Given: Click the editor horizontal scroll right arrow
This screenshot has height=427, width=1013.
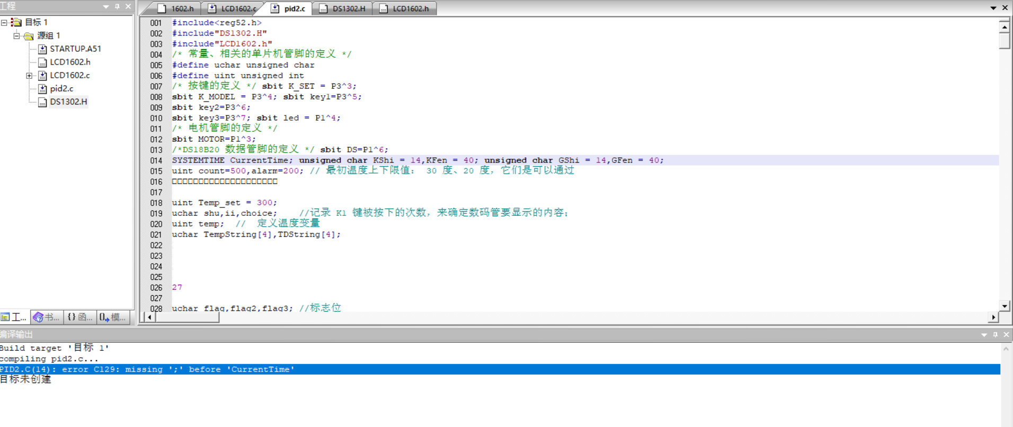Looking at the screenshot, I should (x=993, y=317).
